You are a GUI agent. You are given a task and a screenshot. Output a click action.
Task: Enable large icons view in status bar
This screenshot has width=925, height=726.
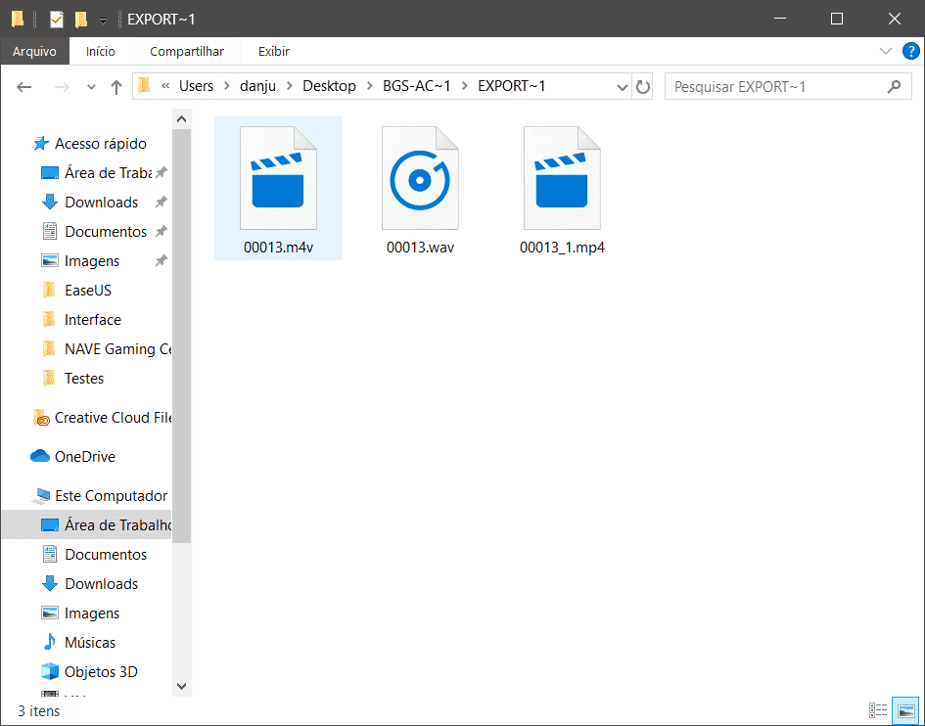pyautogui.click(x=904, y=710)
